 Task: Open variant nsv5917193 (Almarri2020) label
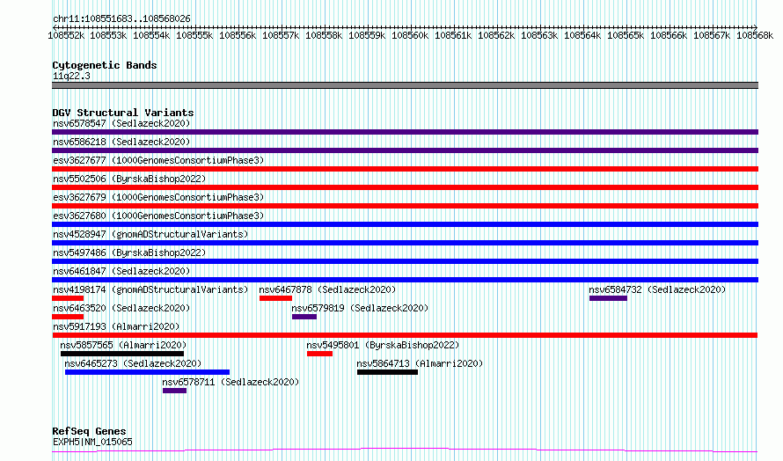116,326
